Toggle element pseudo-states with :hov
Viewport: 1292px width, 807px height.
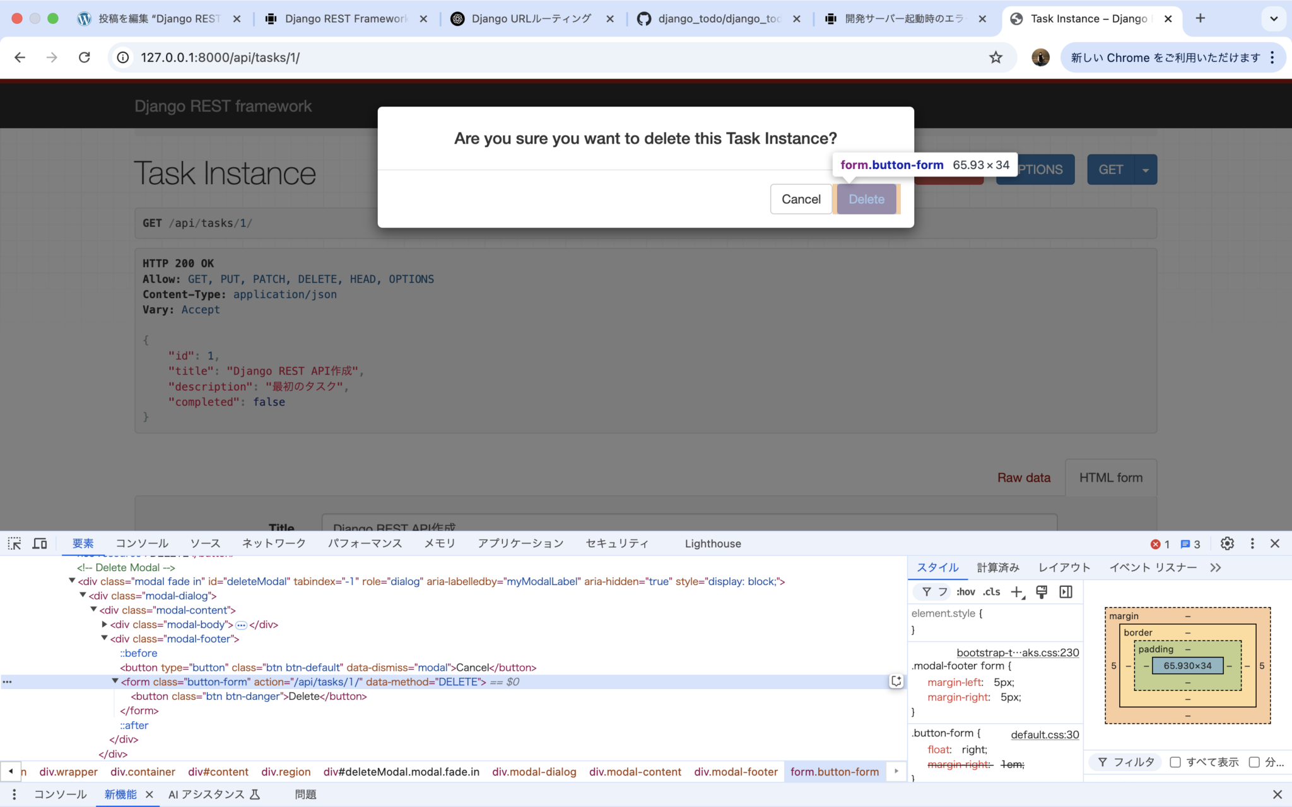(965, 591)
